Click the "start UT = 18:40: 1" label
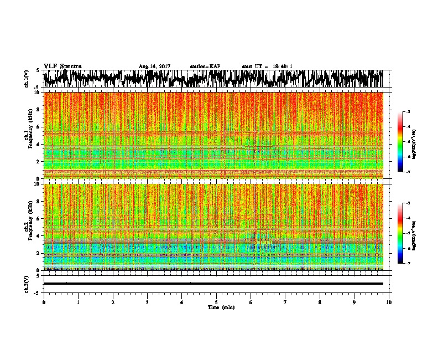The image size is (438, 339). tap(267, 66)
